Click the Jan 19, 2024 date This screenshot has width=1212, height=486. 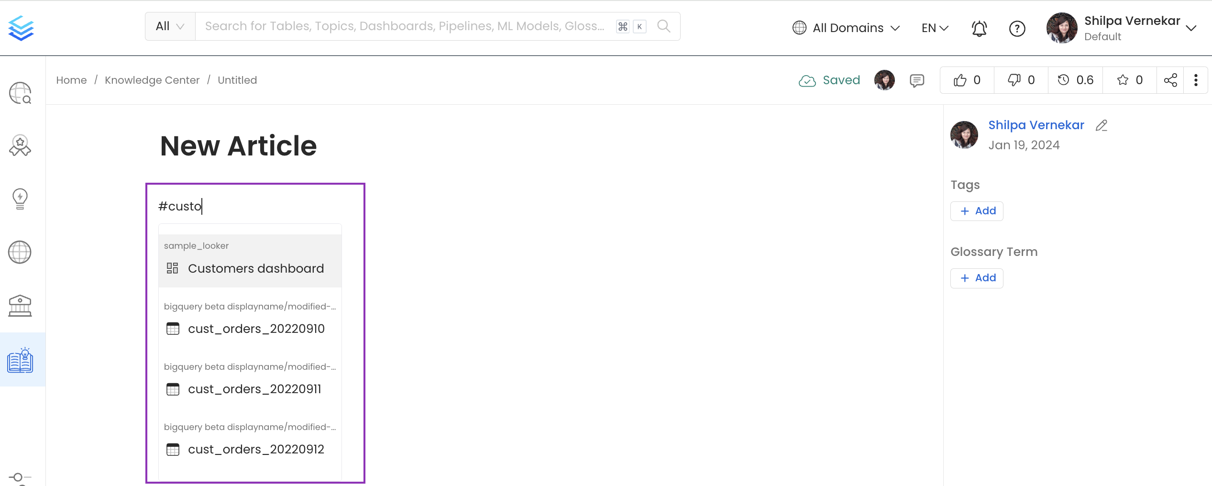tap(1024, 145)
